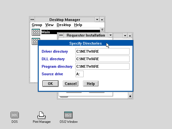Viewport: 172px width, 129px height.
Task: Click the Requester Installation title text
Action: (86, 35)
